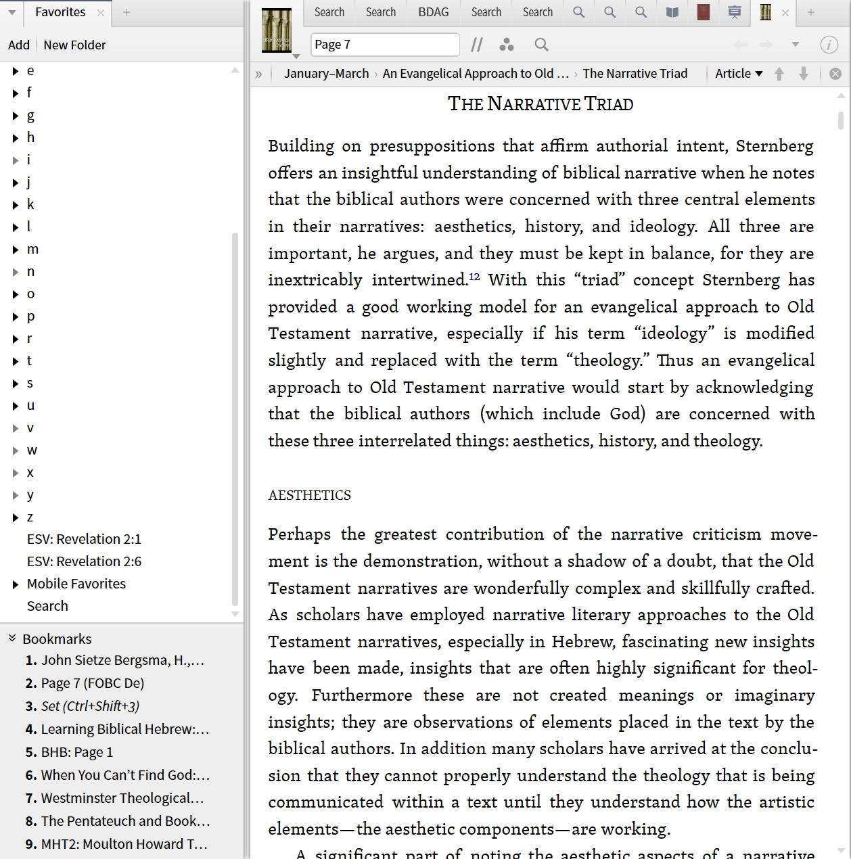Click the Favorites list scrollbar
The image size is (851, 859).
[235, 419]
